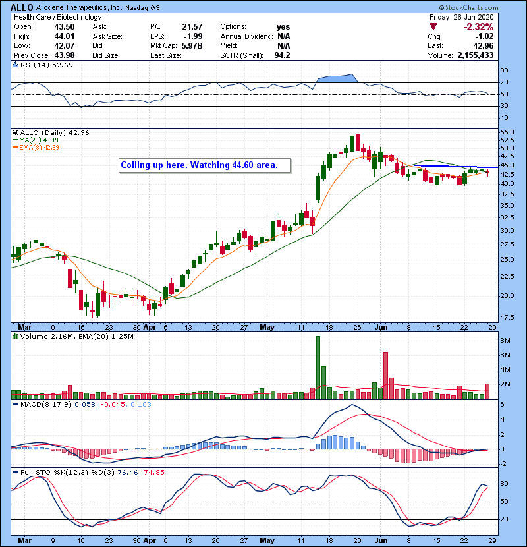Screen dimensions: 527x547
Task: Click the stochastic %D value 74.85
Action: (x=153, y=472)
